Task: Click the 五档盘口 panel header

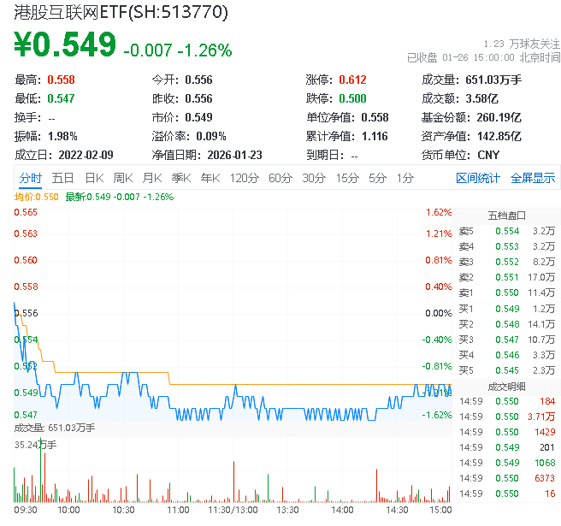Action: click(x=506, y=215)
